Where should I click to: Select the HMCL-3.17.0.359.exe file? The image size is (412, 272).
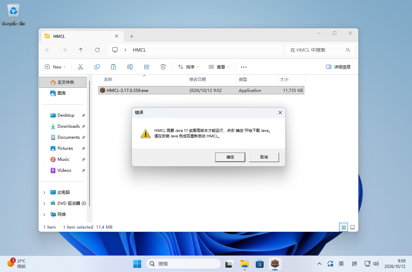click(201, 91)
